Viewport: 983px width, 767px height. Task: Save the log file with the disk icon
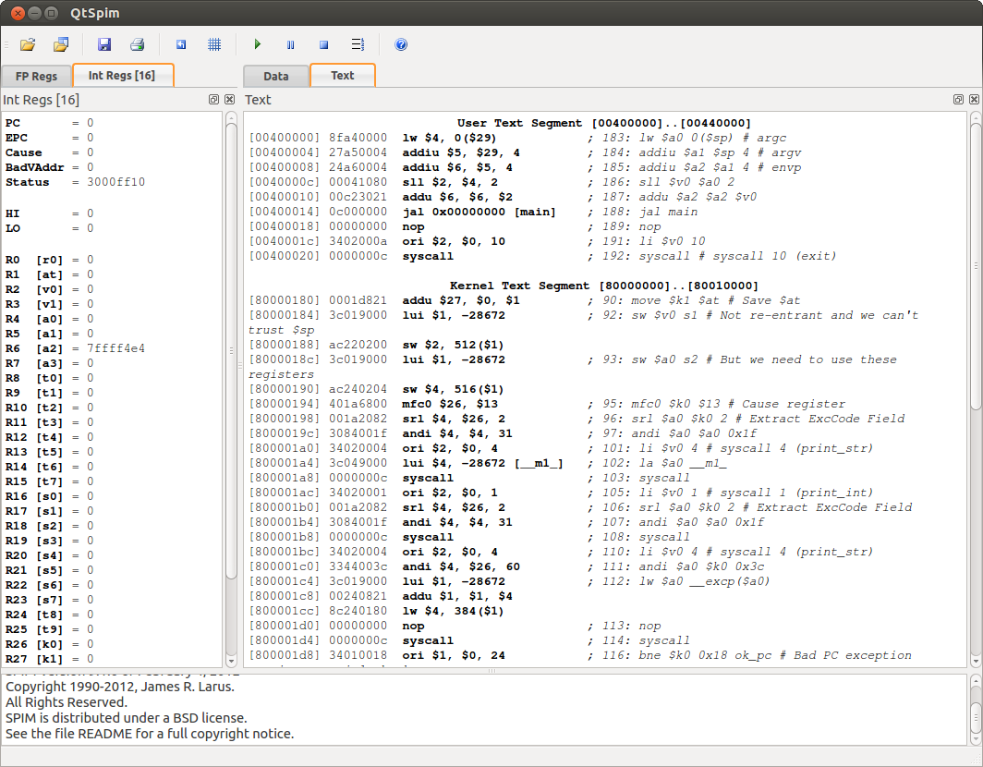click(x=104, y=43)
